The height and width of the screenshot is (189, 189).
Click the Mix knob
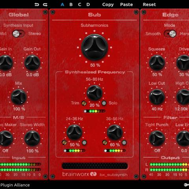(x=19, y=97)
